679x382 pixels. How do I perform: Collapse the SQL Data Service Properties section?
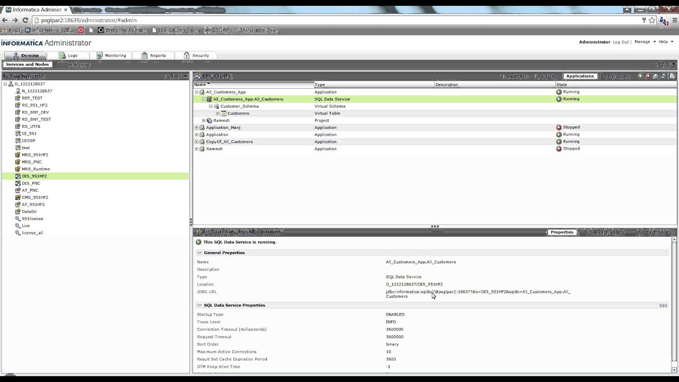tap(199, 305)
